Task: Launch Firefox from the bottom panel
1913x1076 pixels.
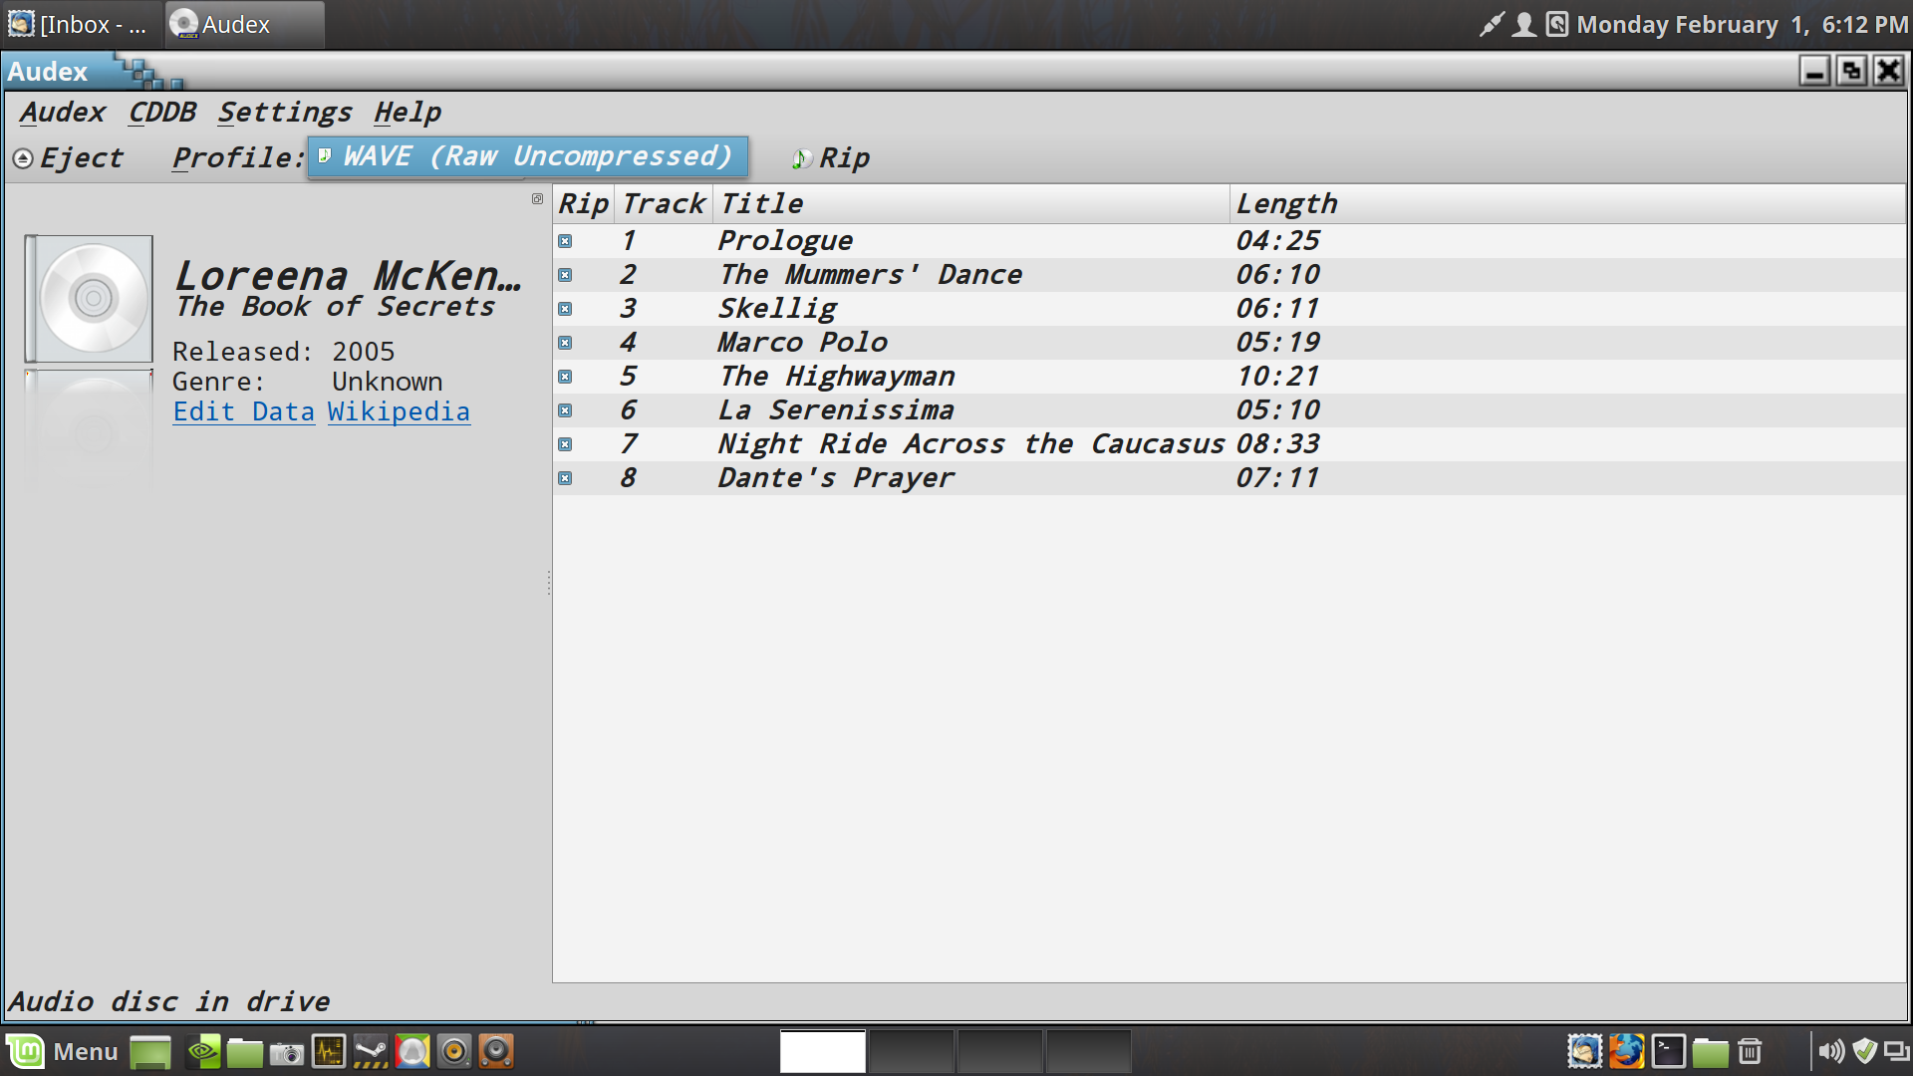Action: pos(1626,1051)
